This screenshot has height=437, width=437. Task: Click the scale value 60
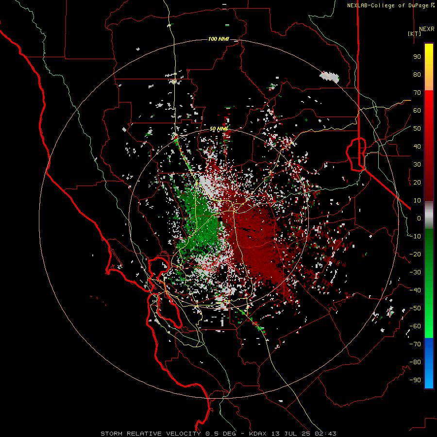tap(417, 111)
